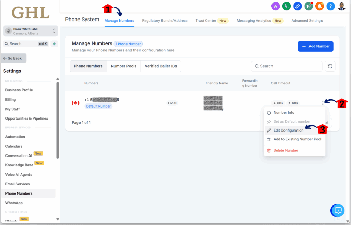Click the green phone dialer icon
351x225 pixels.
(x=287, y=6)
